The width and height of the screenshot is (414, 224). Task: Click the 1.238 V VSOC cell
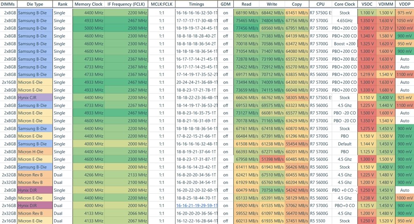367,198
